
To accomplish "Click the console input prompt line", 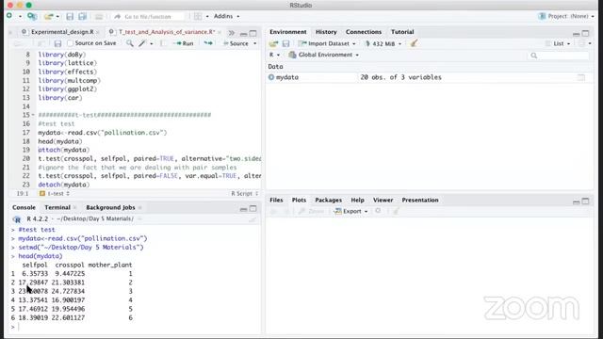I will 135,327.
